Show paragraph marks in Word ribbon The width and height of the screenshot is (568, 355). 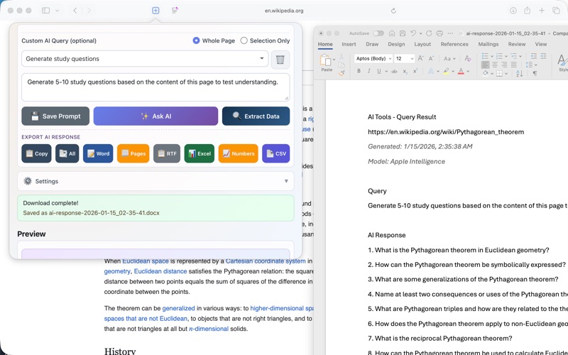click(535, 74)
